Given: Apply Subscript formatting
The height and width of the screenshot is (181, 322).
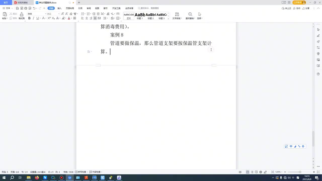Looking at the screenshot, I should click(x=53, y=18).
